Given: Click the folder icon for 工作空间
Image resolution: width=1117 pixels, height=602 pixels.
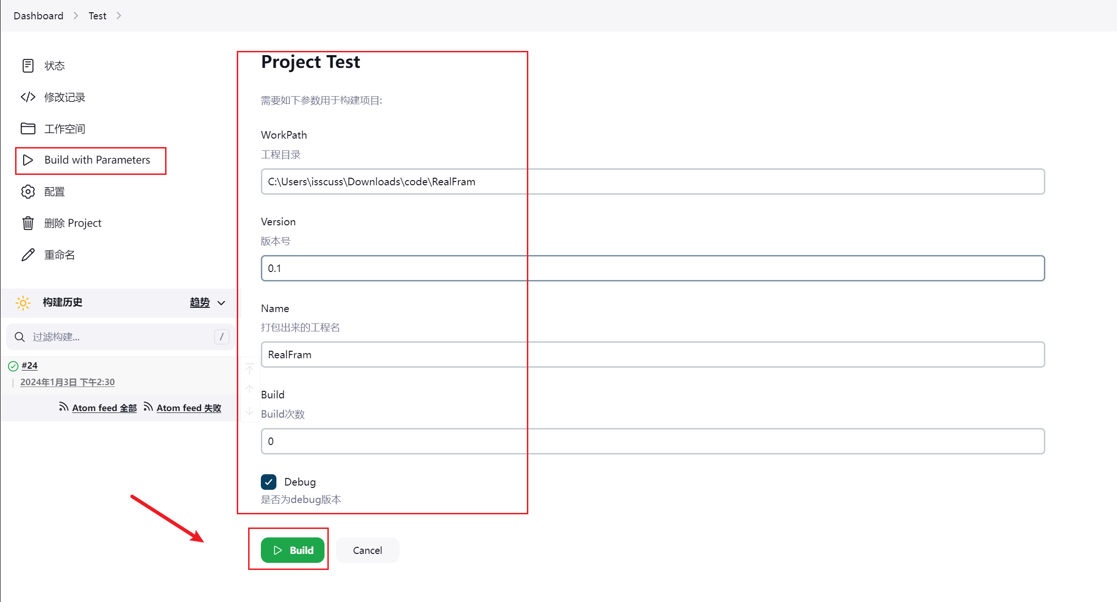Looking at the screenshot, I should point(28,129).
